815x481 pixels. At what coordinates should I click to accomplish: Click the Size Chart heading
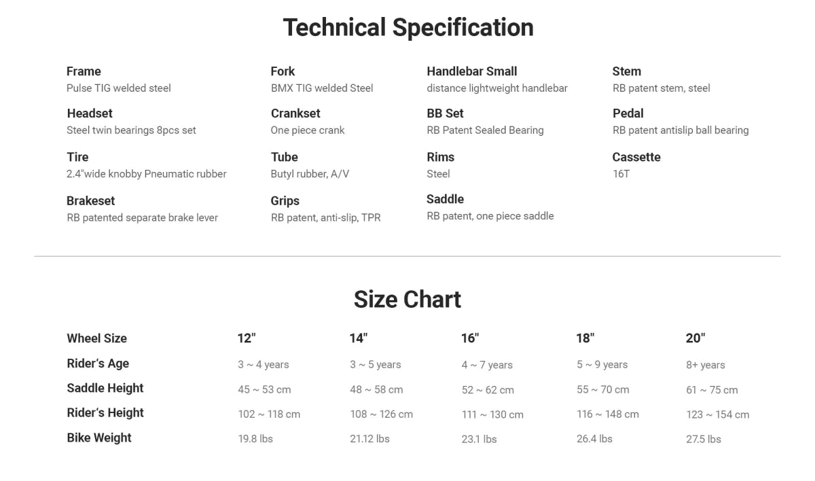pyautogui.click(x=407, y=300)
